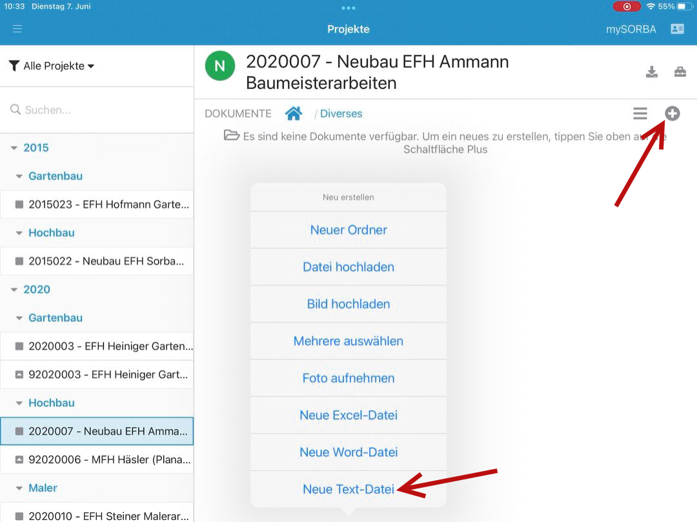
Task: Select Neue Text-Datei menu entry
Action: [x=348, y=489]
